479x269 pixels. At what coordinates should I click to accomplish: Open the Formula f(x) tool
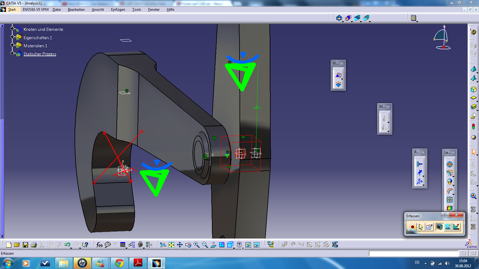coord(99,245)
